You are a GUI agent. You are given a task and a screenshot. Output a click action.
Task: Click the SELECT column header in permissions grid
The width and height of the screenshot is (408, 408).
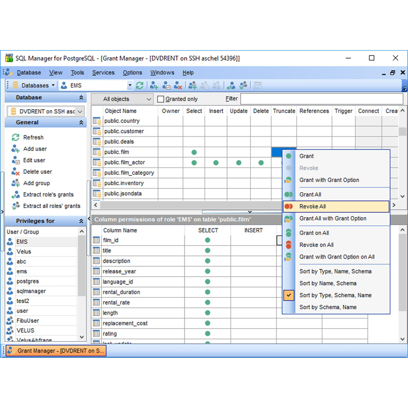208,230
